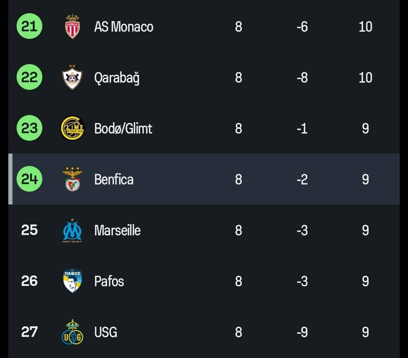Click the green position 24 badge
408x358 pixels.
click(x=29, y=179)
